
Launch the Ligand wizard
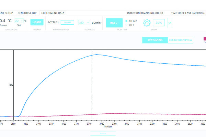[37, 22]
